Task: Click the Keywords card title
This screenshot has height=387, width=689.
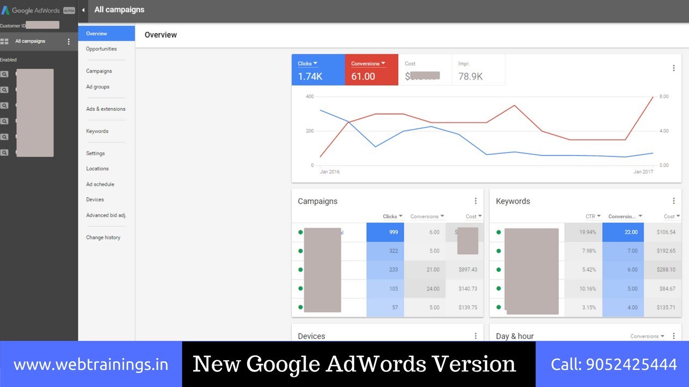Action: click(x=513, y=201)
